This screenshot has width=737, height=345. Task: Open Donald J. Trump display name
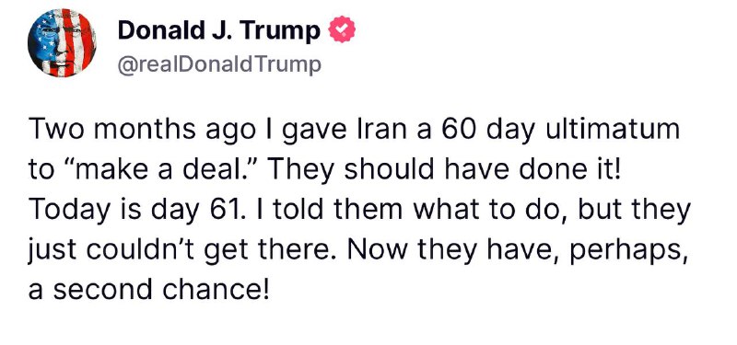218,30
